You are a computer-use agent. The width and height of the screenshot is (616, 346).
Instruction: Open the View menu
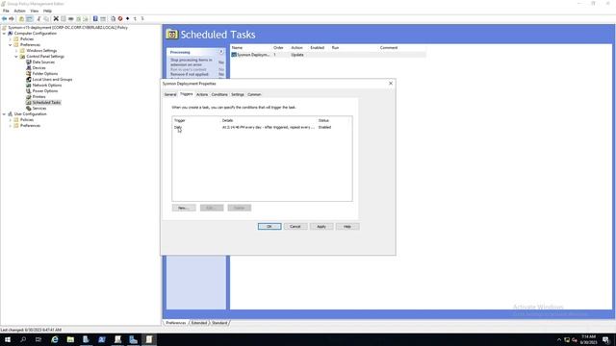(x=35, y=11)
